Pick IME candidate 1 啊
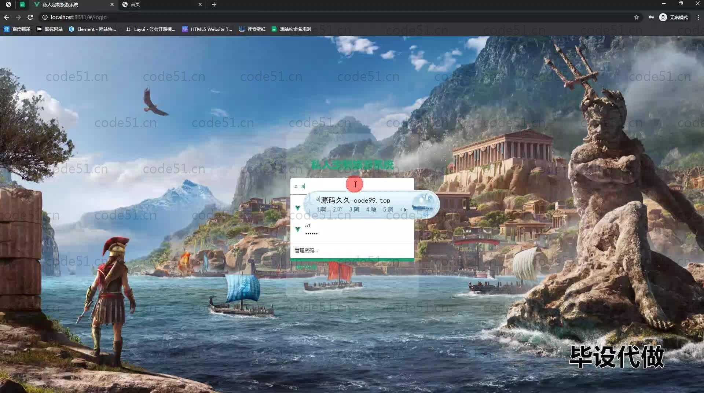Viewport: 704px width, 393px height. pyautogui.click(x=321, y=209)
